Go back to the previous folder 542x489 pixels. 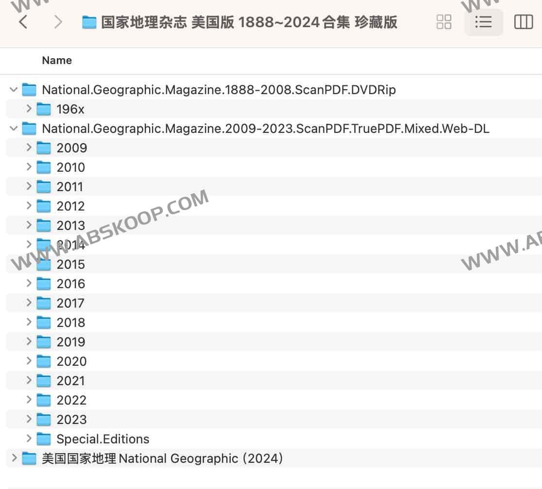(x=23, y=22)
